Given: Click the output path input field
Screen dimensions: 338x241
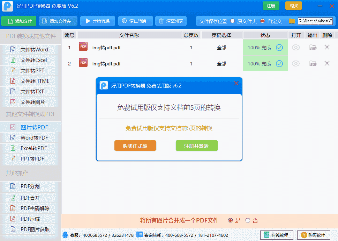Looking at the screenshot, I should click(x=315, y=21).
